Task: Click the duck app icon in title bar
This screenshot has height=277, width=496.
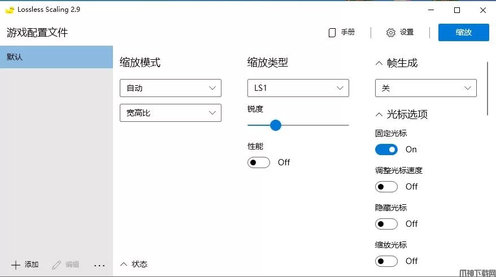Action: click(10, 10)
